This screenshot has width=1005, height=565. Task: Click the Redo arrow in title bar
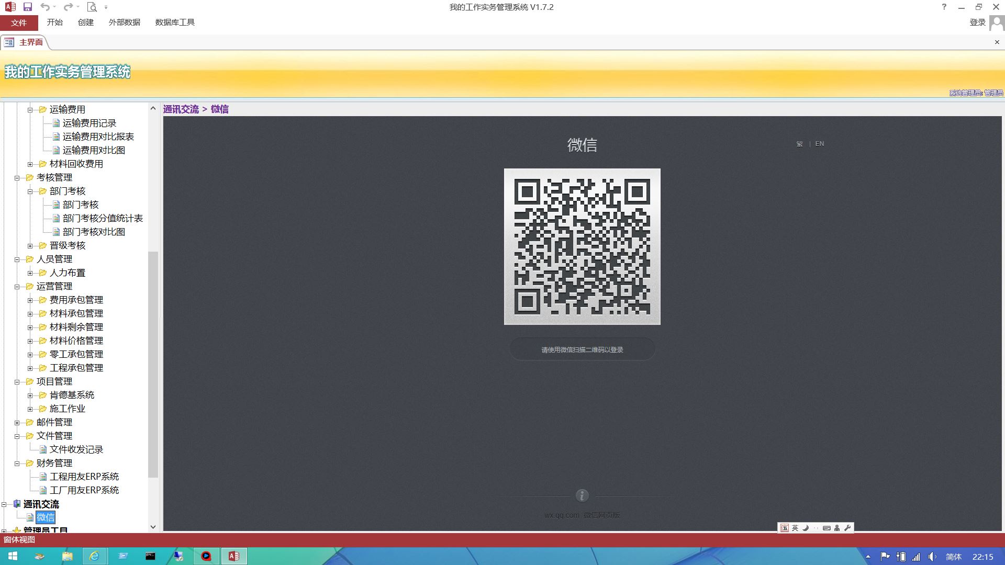point(68,7)
